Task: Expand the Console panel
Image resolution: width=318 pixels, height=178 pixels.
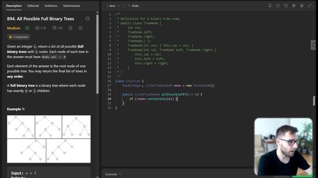Action: (113, 174)
